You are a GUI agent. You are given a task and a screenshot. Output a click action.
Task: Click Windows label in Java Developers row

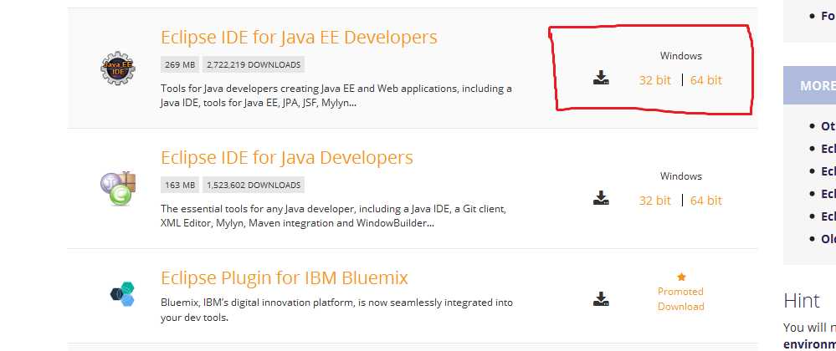tap(681, 175)
